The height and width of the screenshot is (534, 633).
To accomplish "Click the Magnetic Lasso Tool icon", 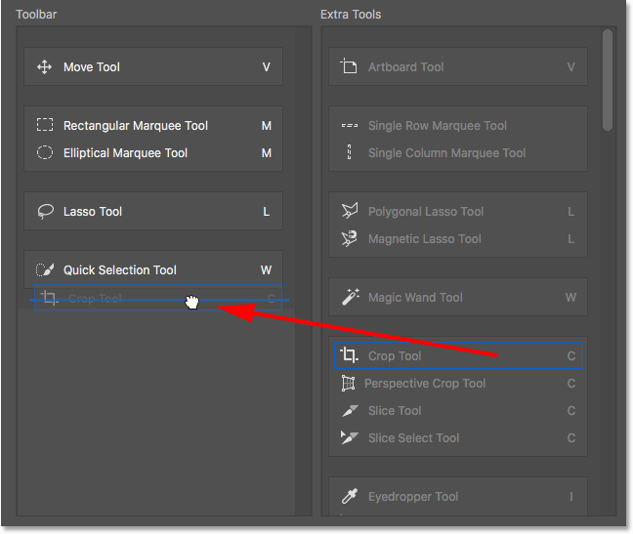I will [349, 238].
